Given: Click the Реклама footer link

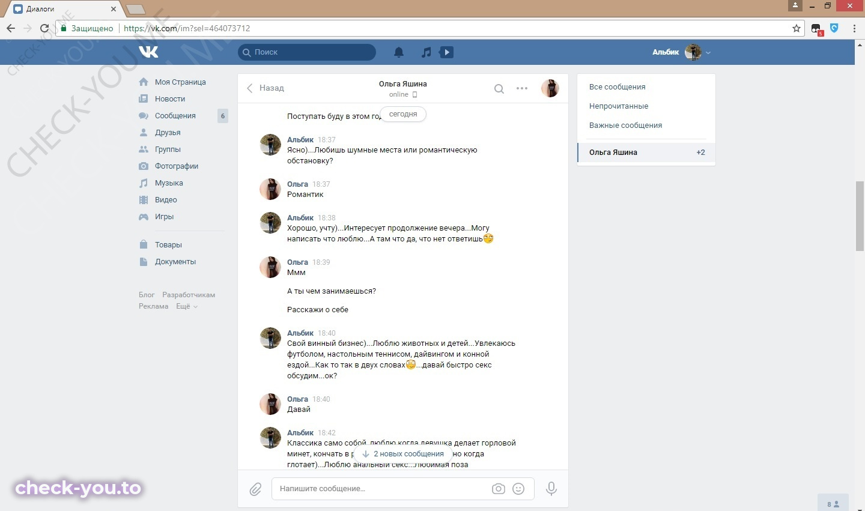Looking at the screenshot, I should pos(154,306).
